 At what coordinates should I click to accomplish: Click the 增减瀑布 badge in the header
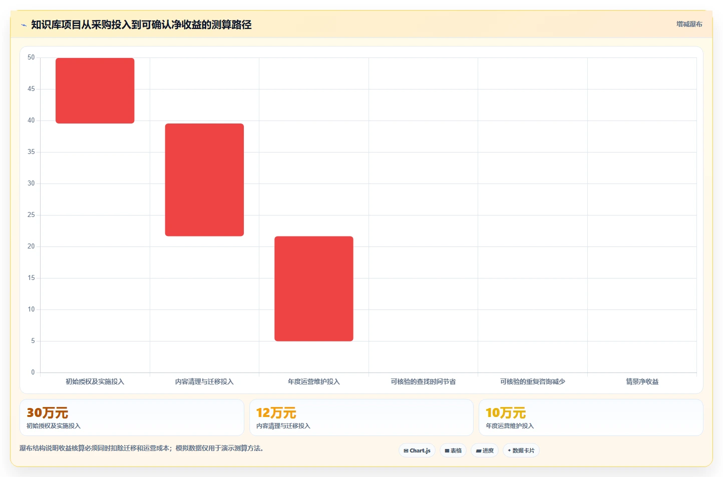pos(689,24)
